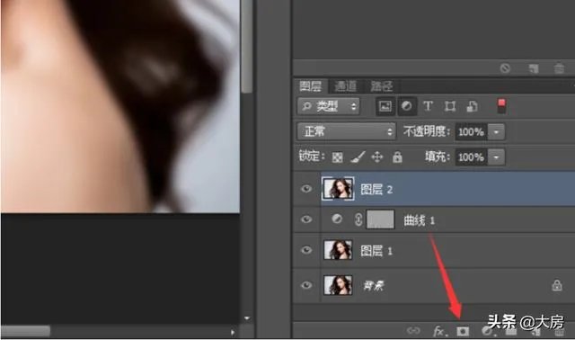
Task: Click the canvas scroll right arrow
Action: [233, 332]
